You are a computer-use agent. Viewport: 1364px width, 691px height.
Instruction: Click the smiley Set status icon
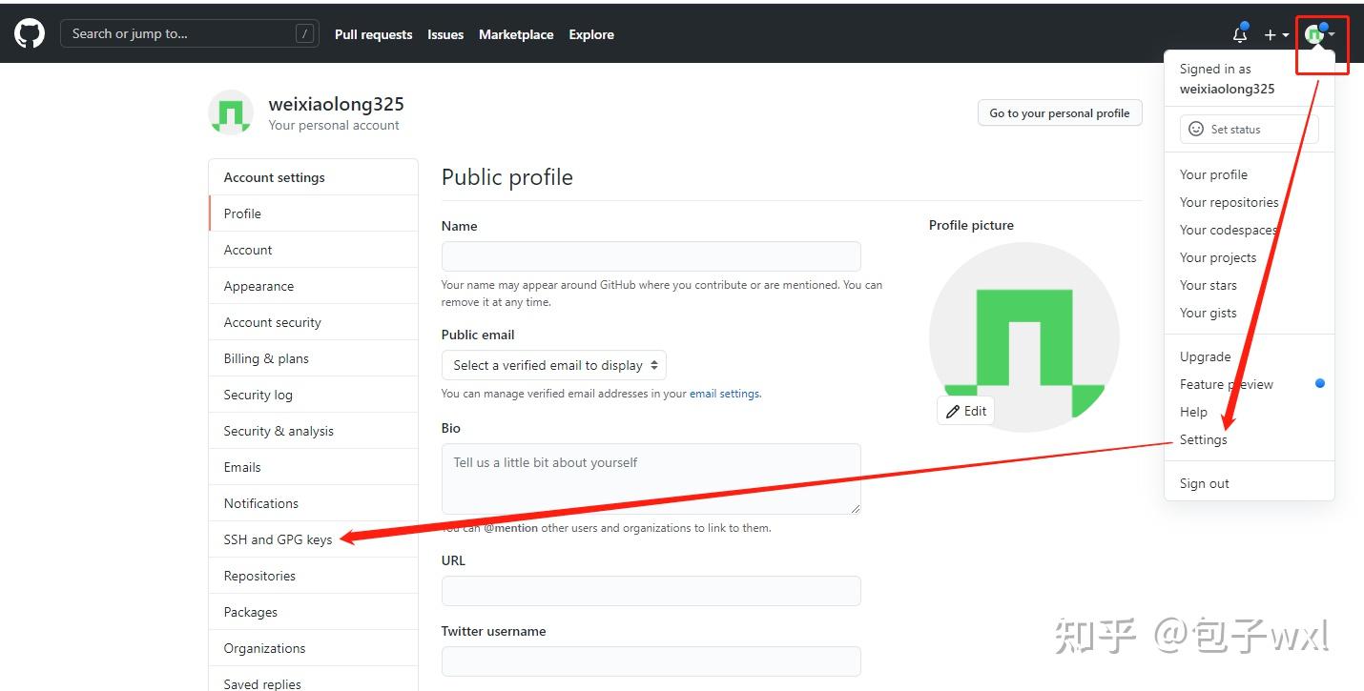1196,129
